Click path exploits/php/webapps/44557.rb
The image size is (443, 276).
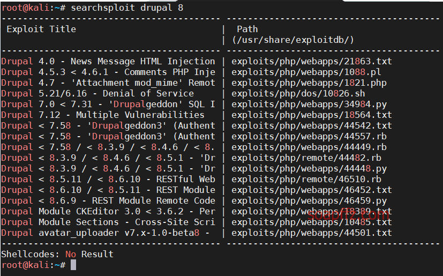[309, 137]
